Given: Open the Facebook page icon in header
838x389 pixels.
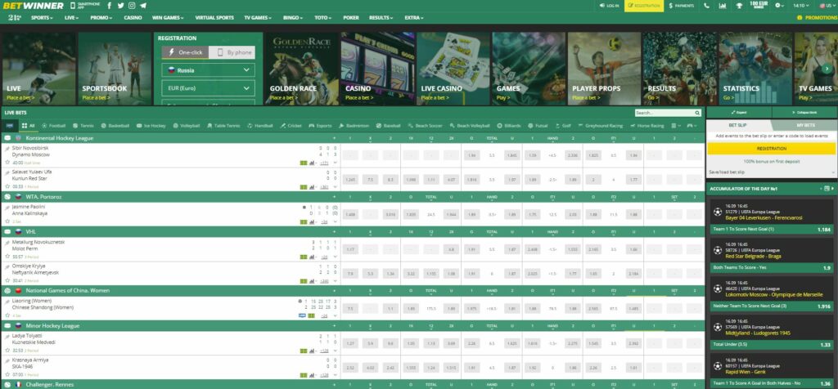Looking at the screenshot, I should click(110, 6).
